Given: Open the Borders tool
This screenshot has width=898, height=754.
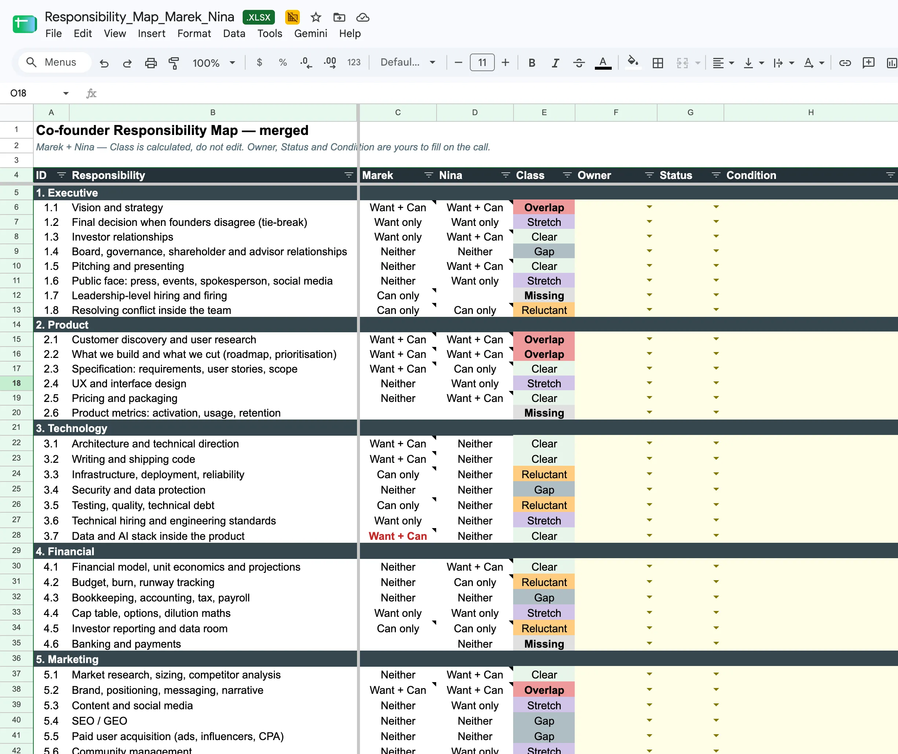Looking at the screenshot, I should 658,63.
